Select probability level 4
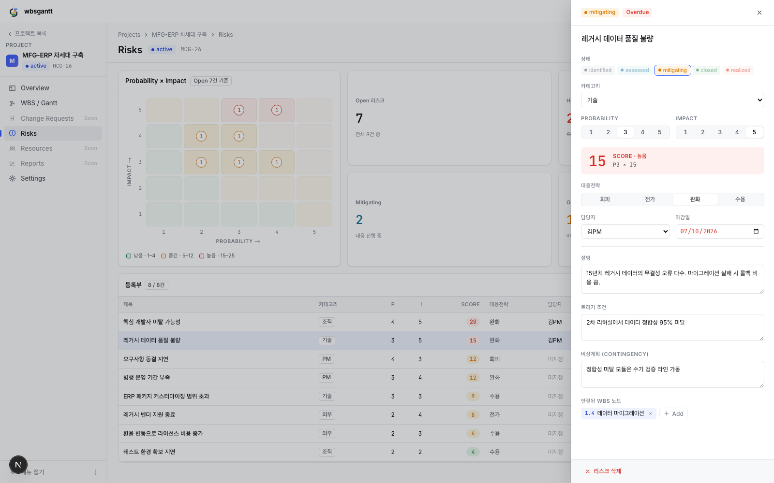 point(642,132)
